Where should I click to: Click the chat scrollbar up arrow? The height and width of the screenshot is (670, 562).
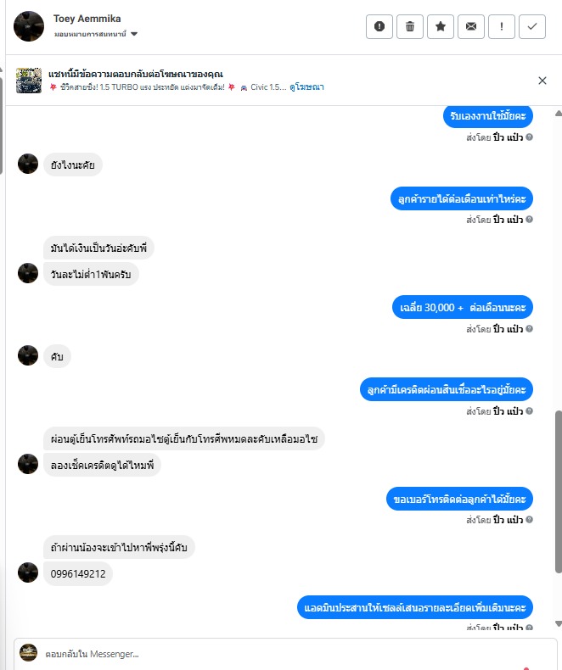tap(558, 114)
